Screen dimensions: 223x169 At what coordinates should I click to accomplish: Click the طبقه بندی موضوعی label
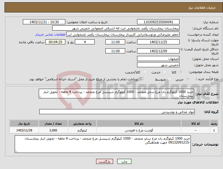point(203,72)
